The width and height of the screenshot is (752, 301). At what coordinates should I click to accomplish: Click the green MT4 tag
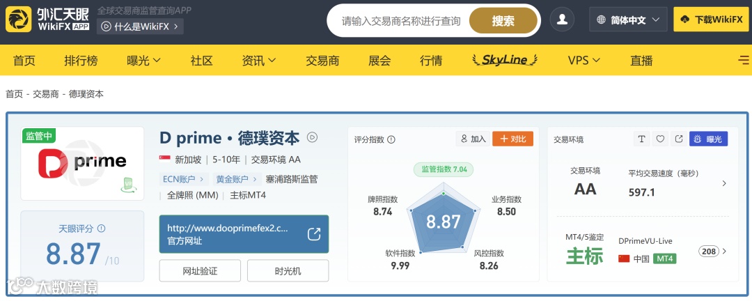click(x=664, y=258)
